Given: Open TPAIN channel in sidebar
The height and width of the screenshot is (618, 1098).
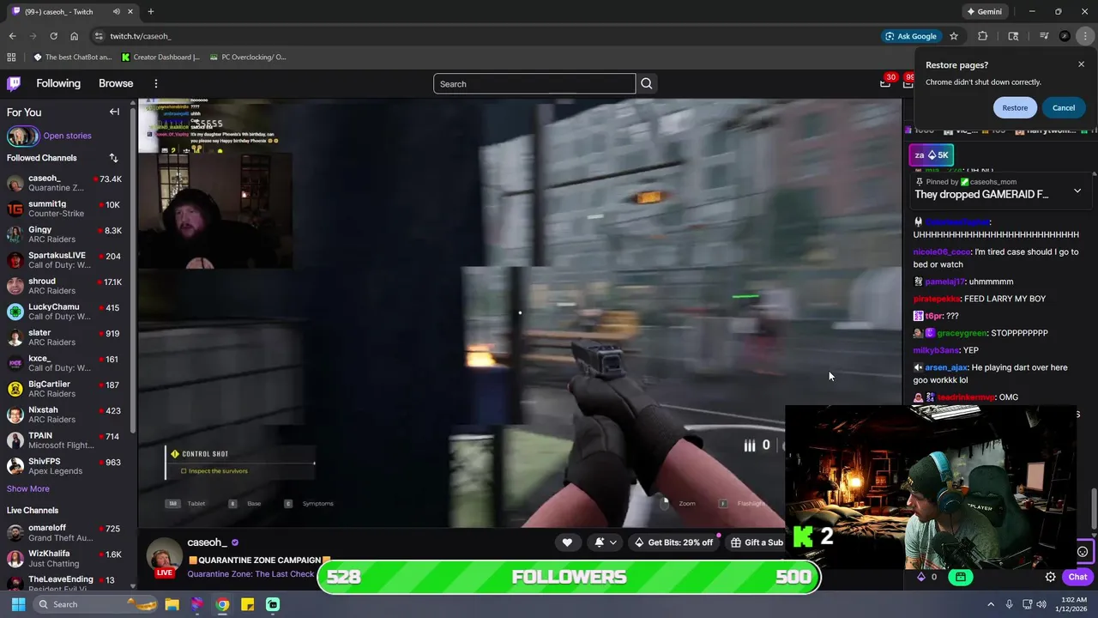Looking at the screenshot, I should click(x=65, y=440).
